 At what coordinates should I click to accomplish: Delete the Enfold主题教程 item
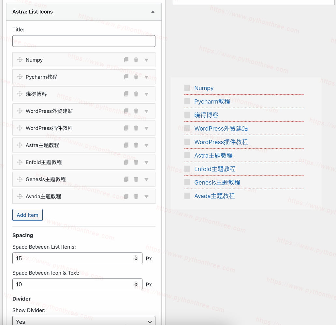click(x=136, y=162)
